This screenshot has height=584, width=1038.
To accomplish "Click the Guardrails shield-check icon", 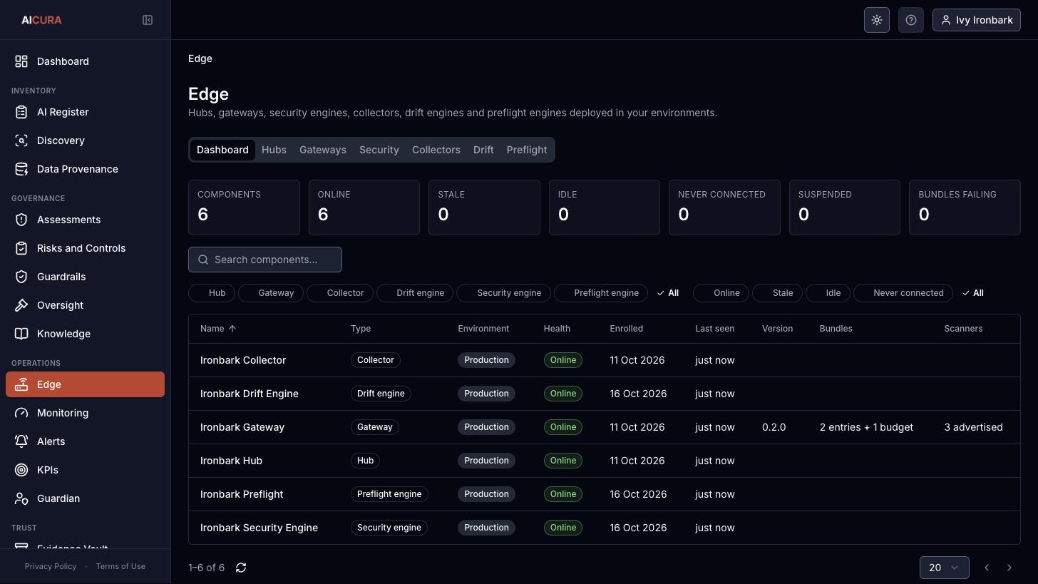I will point(21,277).
